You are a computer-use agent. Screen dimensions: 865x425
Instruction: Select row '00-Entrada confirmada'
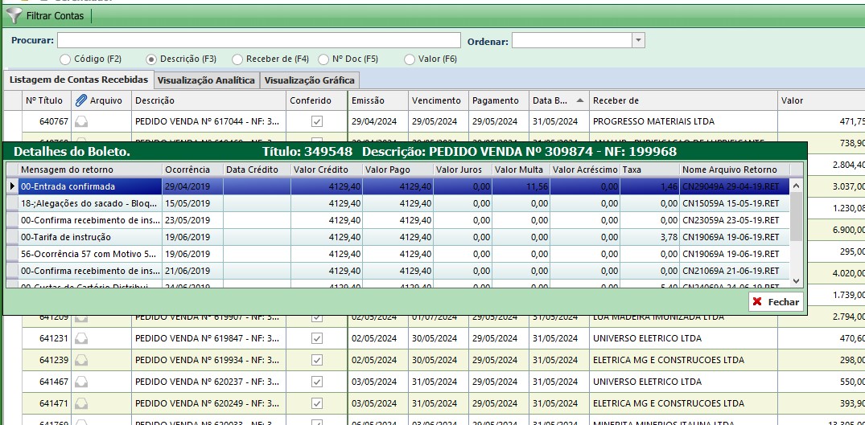click(398, 186)
